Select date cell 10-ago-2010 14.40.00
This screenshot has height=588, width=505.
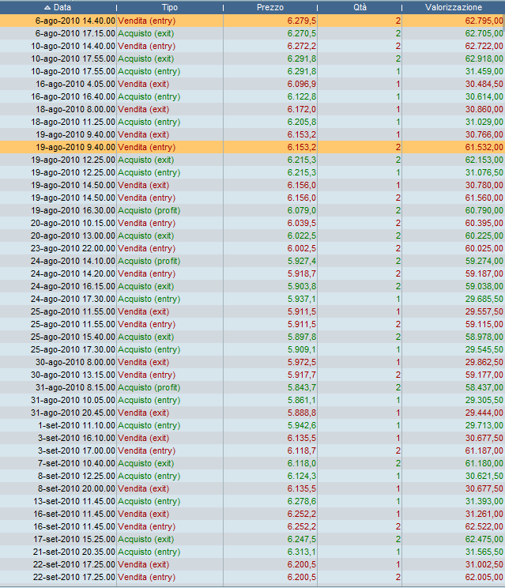[73, 46]
